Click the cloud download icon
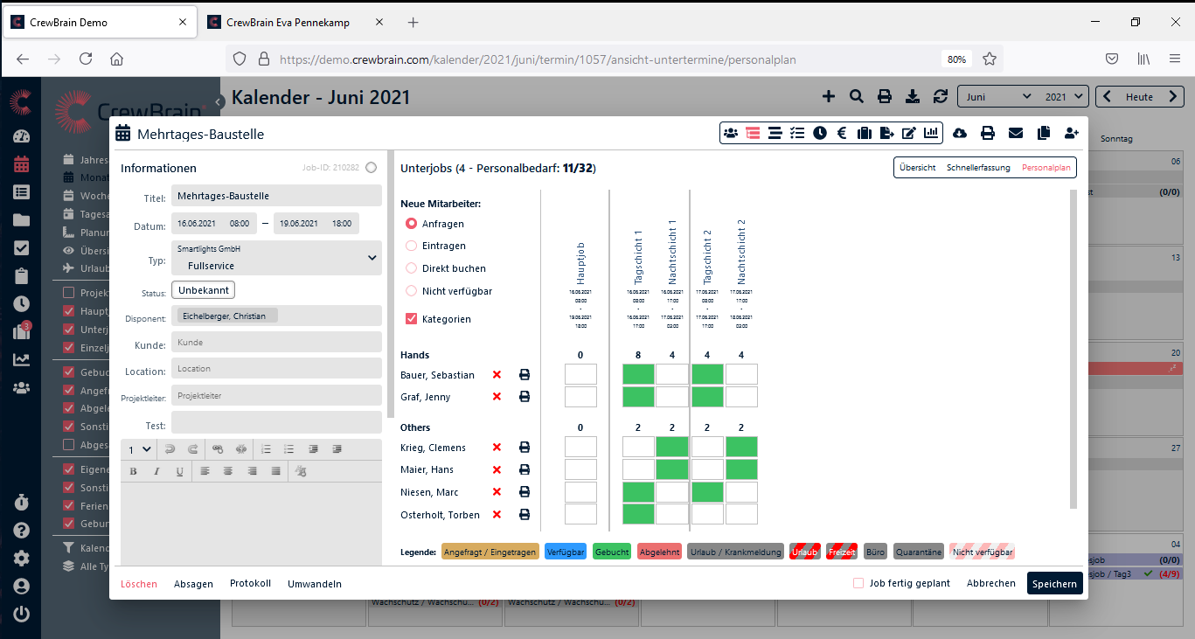 pos(960,133)
